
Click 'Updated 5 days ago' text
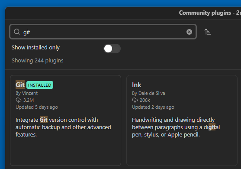[x=37, y=107]
